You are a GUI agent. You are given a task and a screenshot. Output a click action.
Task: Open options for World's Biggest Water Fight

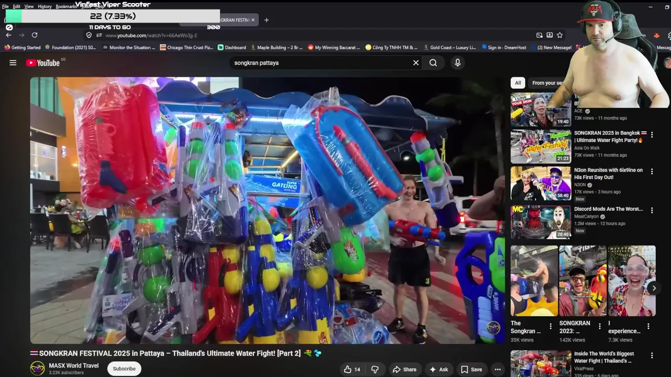652,356
